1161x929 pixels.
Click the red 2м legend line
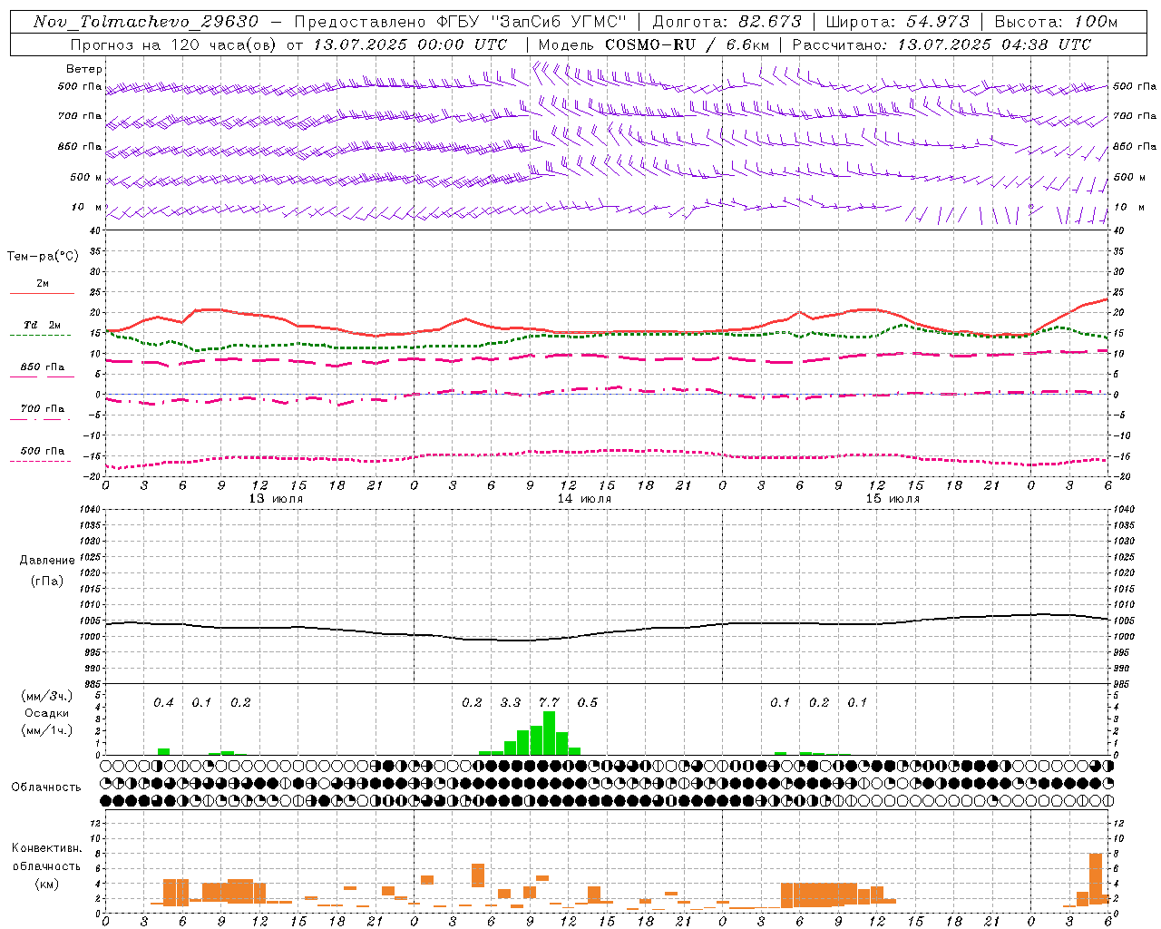pos(42,293)
